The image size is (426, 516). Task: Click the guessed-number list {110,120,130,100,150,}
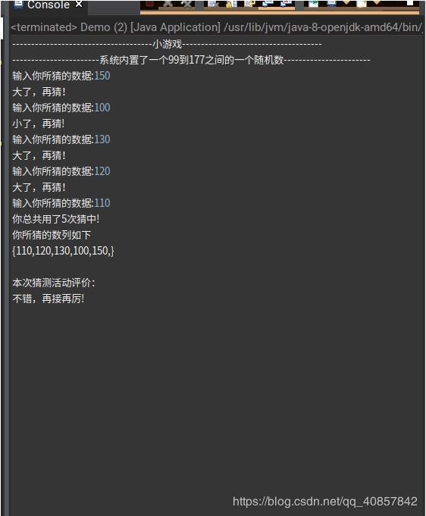[63, 251]
